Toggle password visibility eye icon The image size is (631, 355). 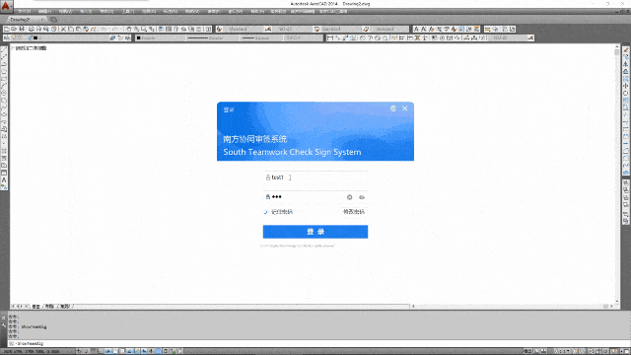click(x=362, y=197)
